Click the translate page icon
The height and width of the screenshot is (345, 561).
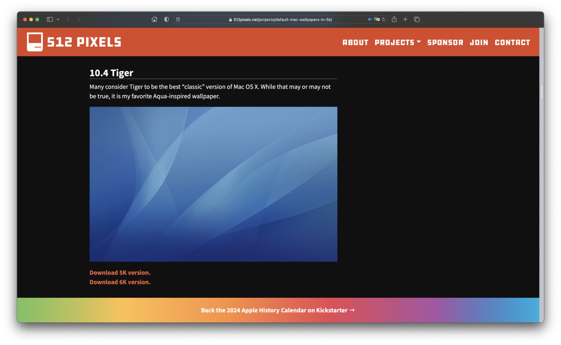point(377,19)
